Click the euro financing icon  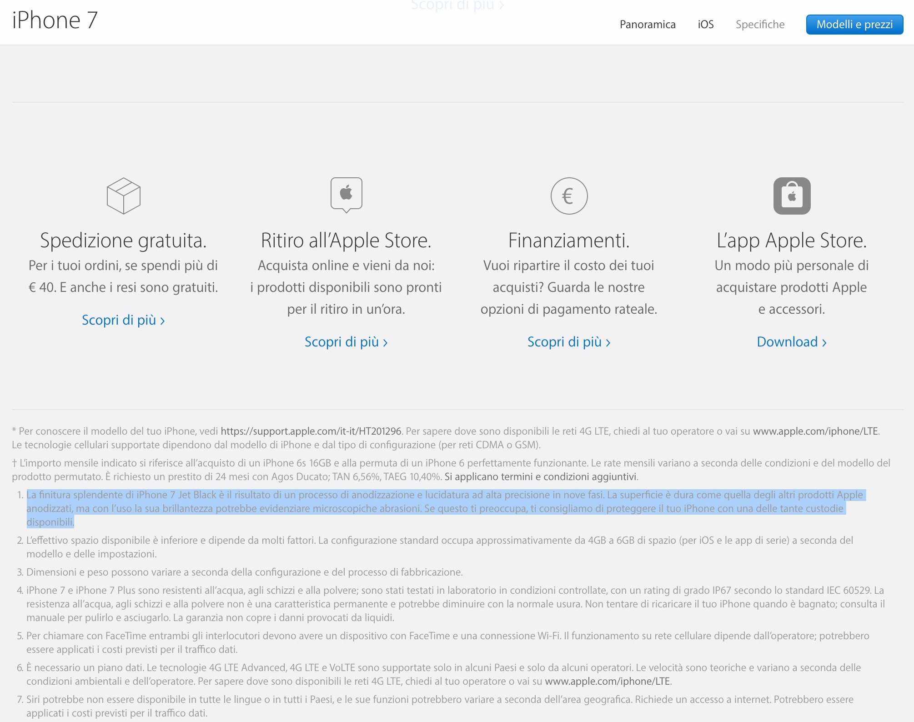click(569, 196)
